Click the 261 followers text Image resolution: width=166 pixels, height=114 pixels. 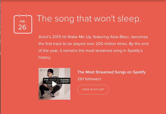click(89, 79)
